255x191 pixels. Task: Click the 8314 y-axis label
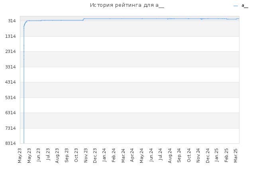click(10, 143)
